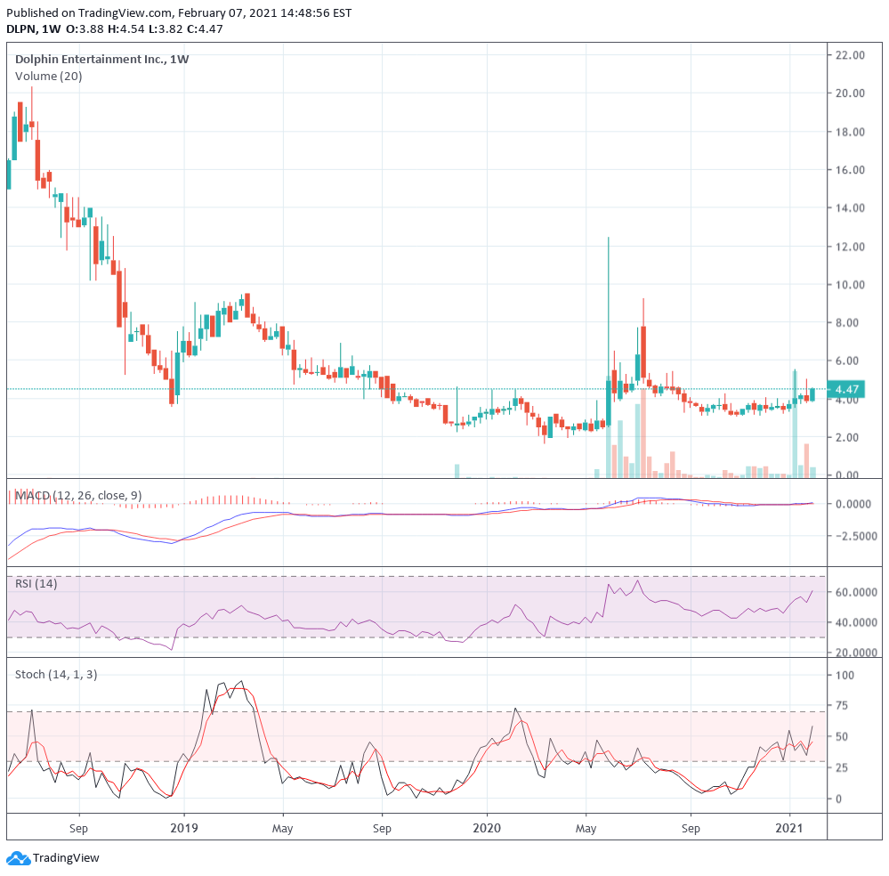The height and width of the screenshot is (876, 889).
Task: Click the 22.00 price axis label
Action: pyautogui.click(x=850, y=55)
